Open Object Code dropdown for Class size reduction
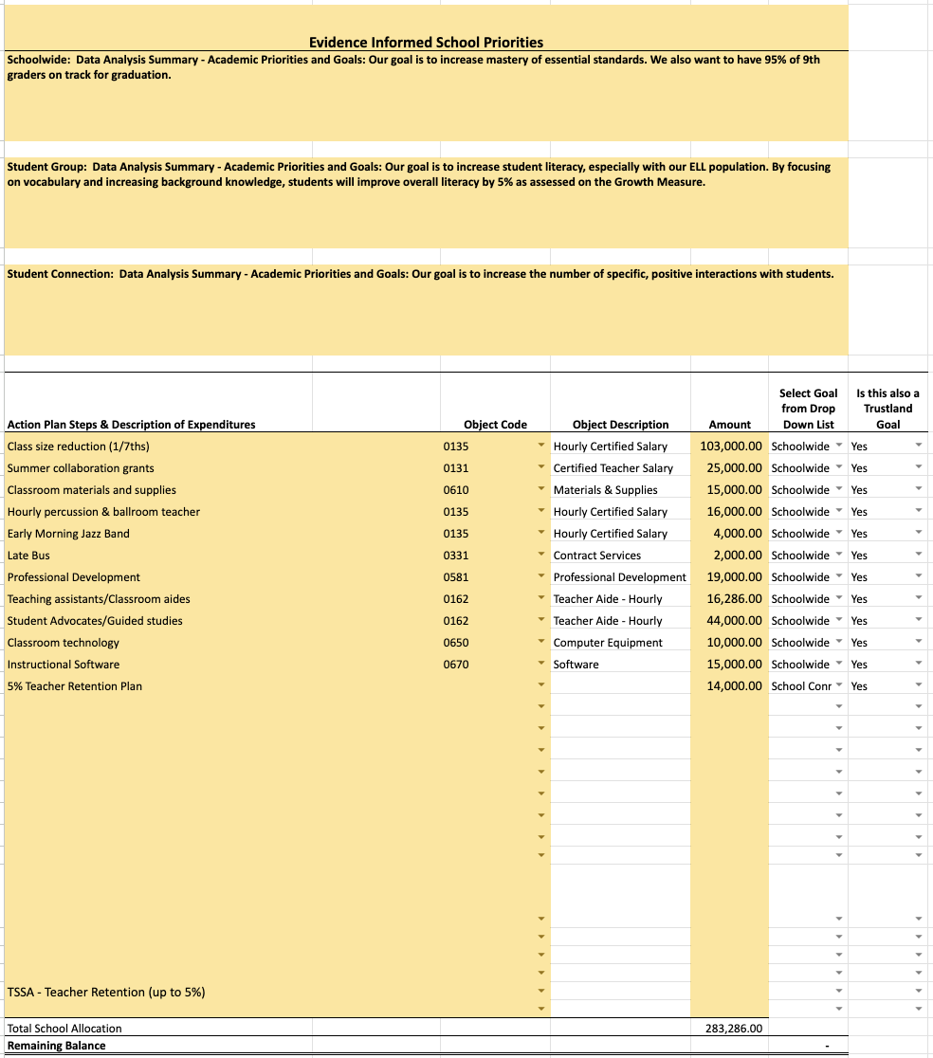The width and height of the screenshot is (933, 1058). coord(541,446)
